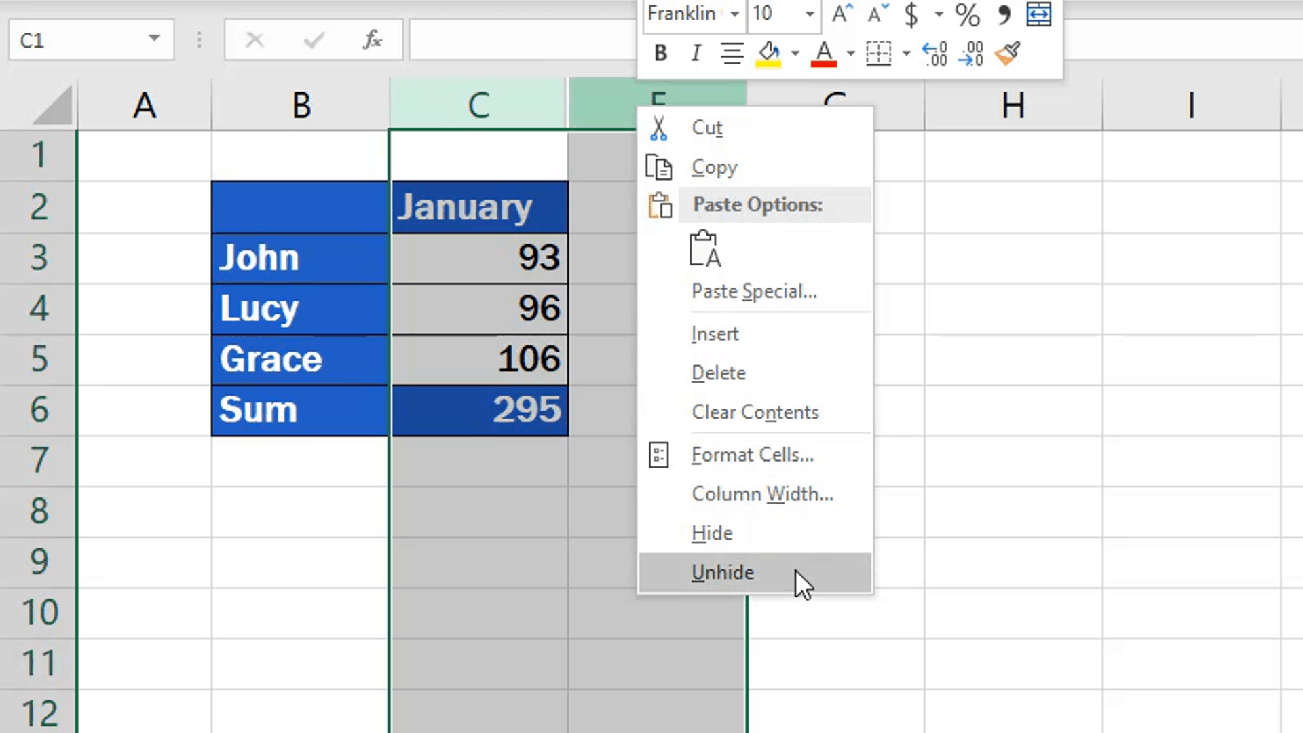1303x733 pixels.
Task: Select Unhide from the context menu
Action: [x=722, y=572]
